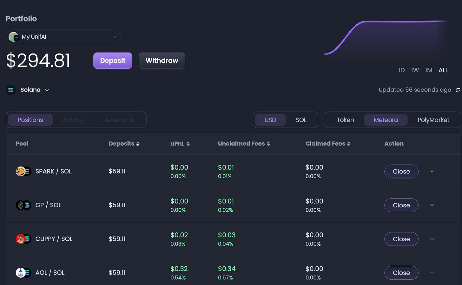462x285 pixels.
Task: Click the Updated 56 seconds ago text
Action: 415,90
